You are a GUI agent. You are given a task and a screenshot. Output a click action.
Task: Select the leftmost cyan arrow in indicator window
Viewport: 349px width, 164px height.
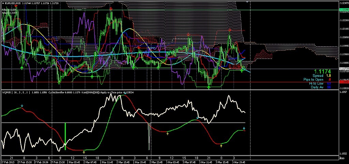tap(22, 106)
